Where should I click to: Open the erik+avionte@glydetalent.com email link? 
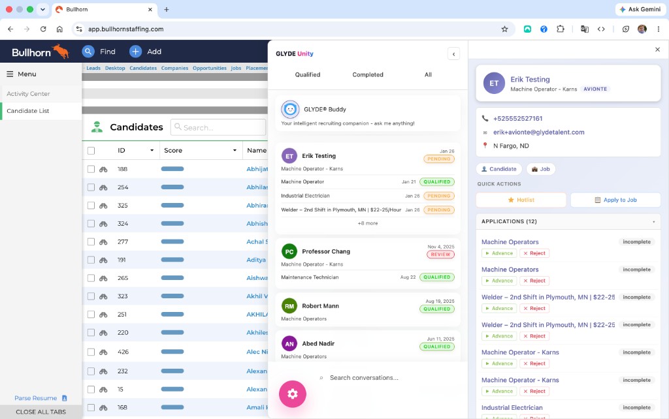539,132
